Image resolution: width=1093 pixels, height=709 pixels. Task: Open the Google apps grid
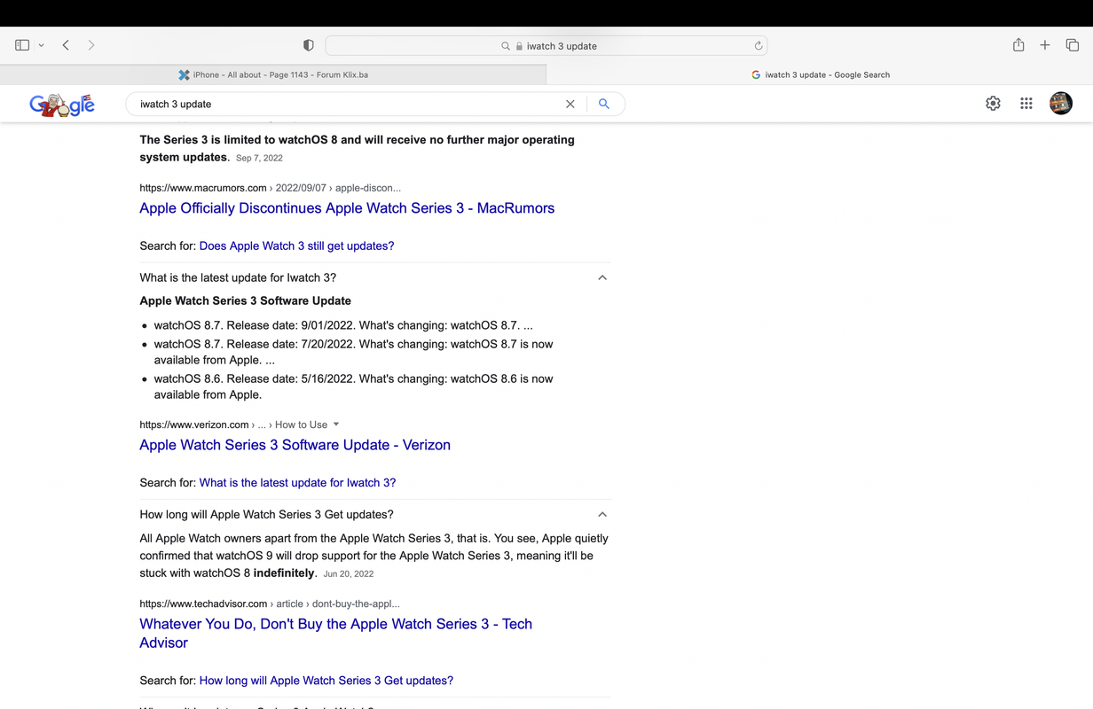click(1026, 104)
